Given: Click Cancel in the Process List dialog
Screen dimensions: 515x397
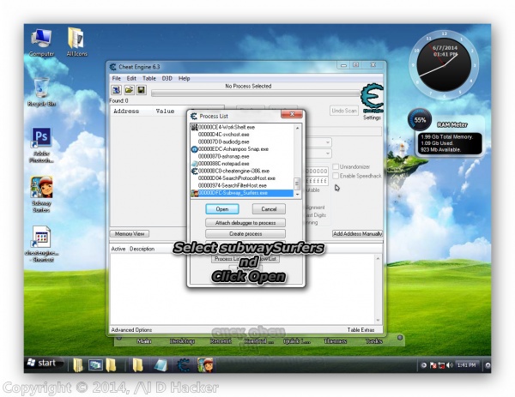Looking at the screenshot, I should click(269, 209).
